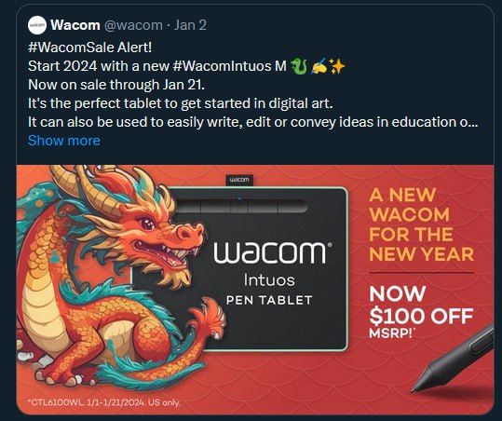Image resolution: width=502 pixels, height=421 pixels.
Task: Click the Intuos PEN TABLET text
Action: click(269, 289)
